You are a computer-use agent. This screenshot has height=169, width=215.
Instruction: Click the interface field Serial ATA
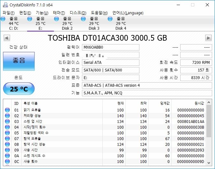(111, 63)
